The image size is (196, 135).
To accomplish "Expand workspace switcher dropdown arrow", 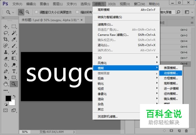I will coord(192,12).
